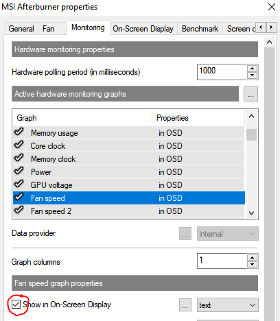Select the Memory usage row
This screenshot has width=280, height=321.
[129, 132]
